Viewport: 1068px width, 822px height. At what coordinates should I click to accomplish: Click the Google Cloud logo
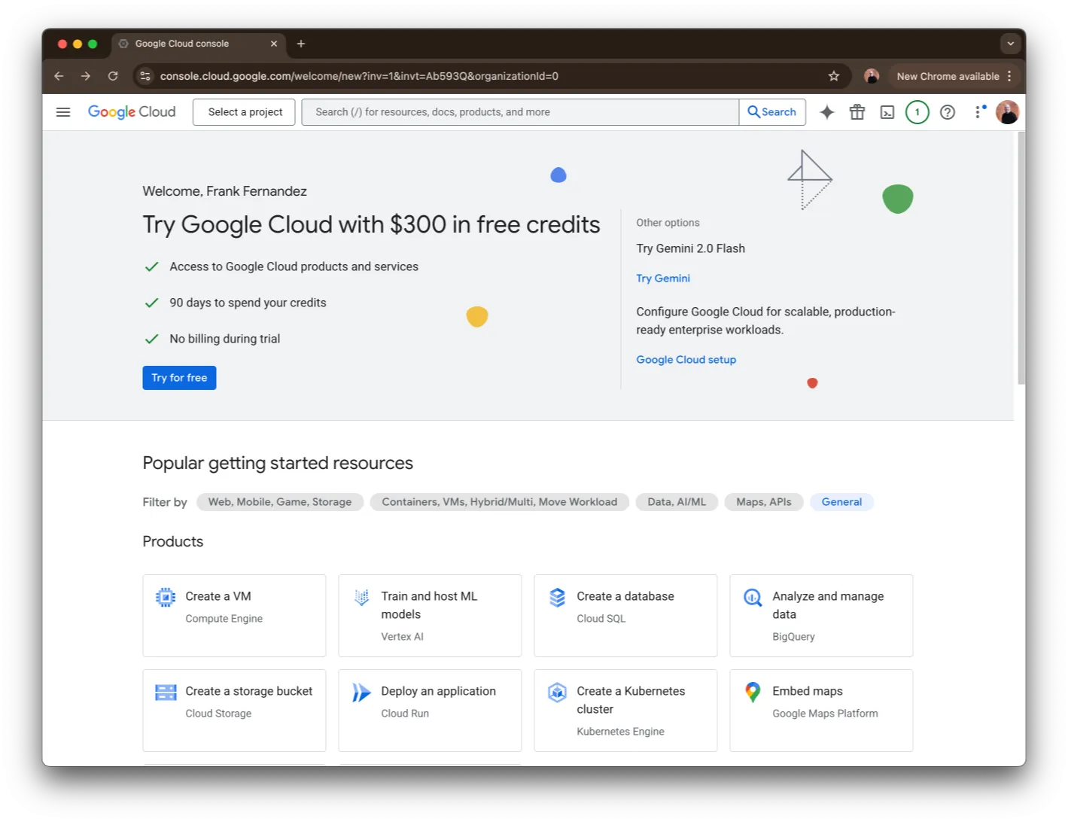tap(132, 112)
